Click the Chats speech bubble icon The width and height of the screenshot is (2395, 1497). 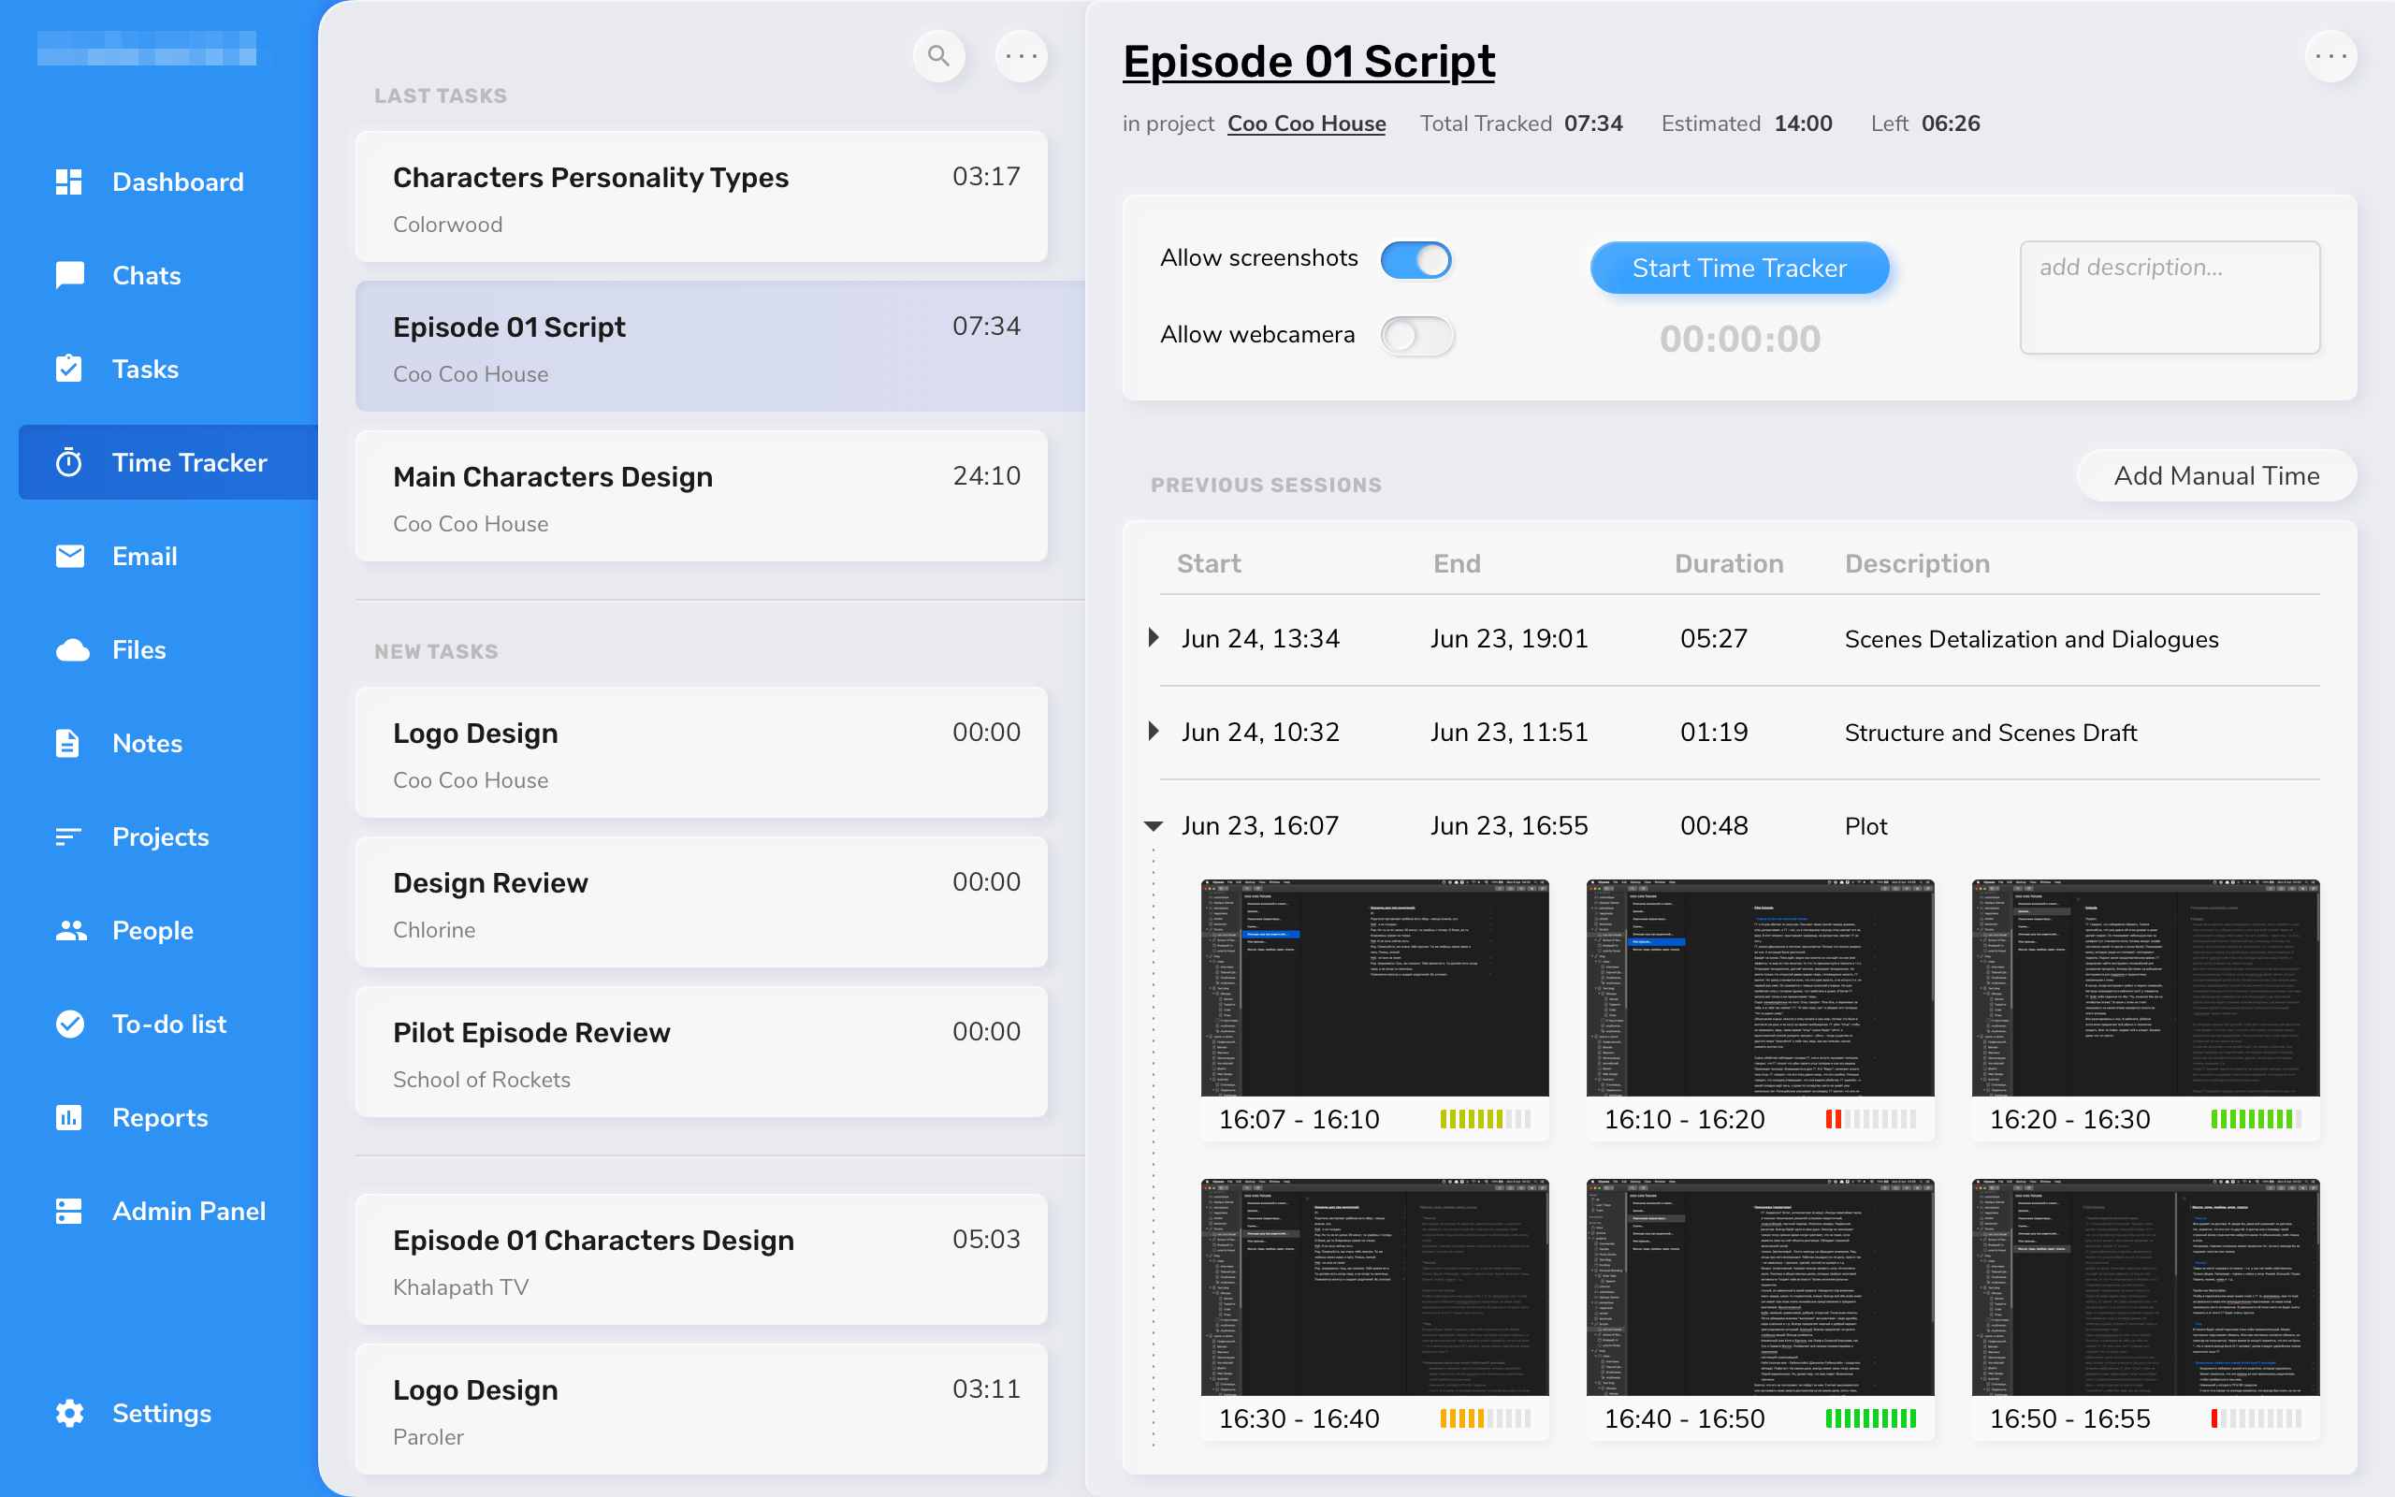pyautogui.click(x=68, y=275)
